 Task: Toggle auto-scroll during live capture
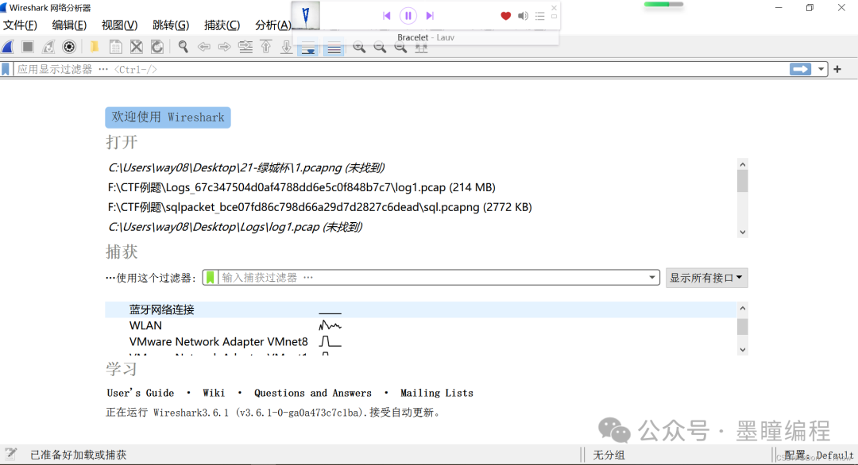click(x=308, y=48)
